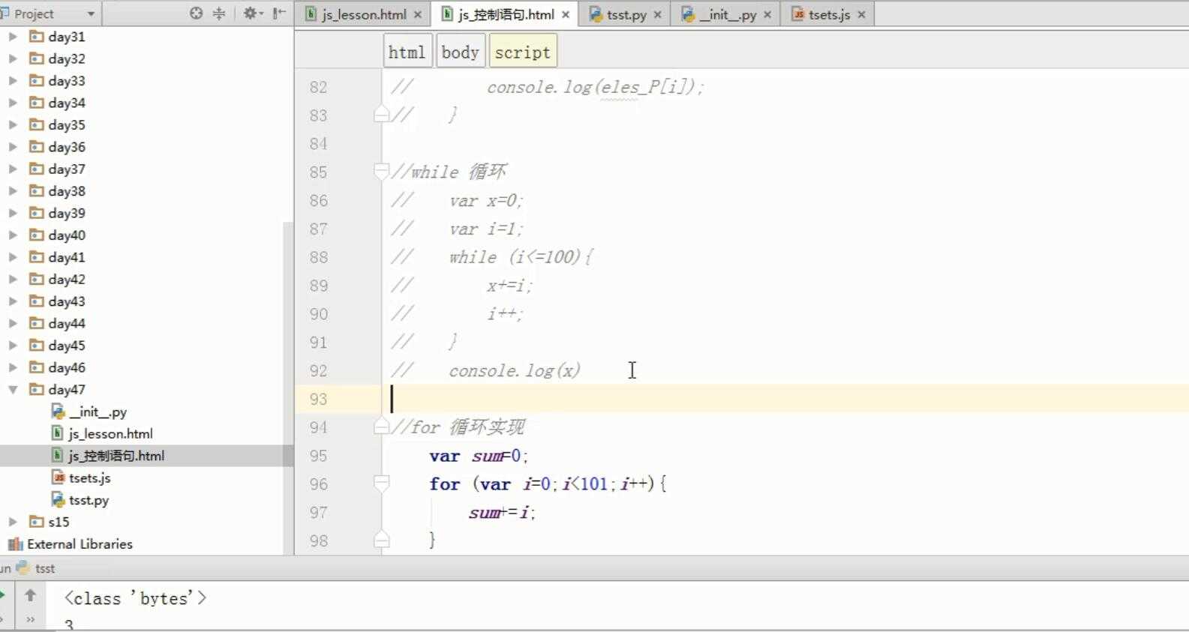Open the Project view dropdown
The width and height of the screenshot is (1189, 632).
(x=91, y=13)
